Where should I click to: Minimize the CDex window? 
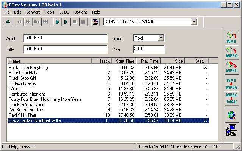(223, 5)
